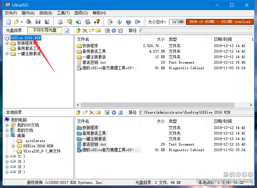Click the Save As toolbar icon
The image size is (257, 188).
point(47,22)
